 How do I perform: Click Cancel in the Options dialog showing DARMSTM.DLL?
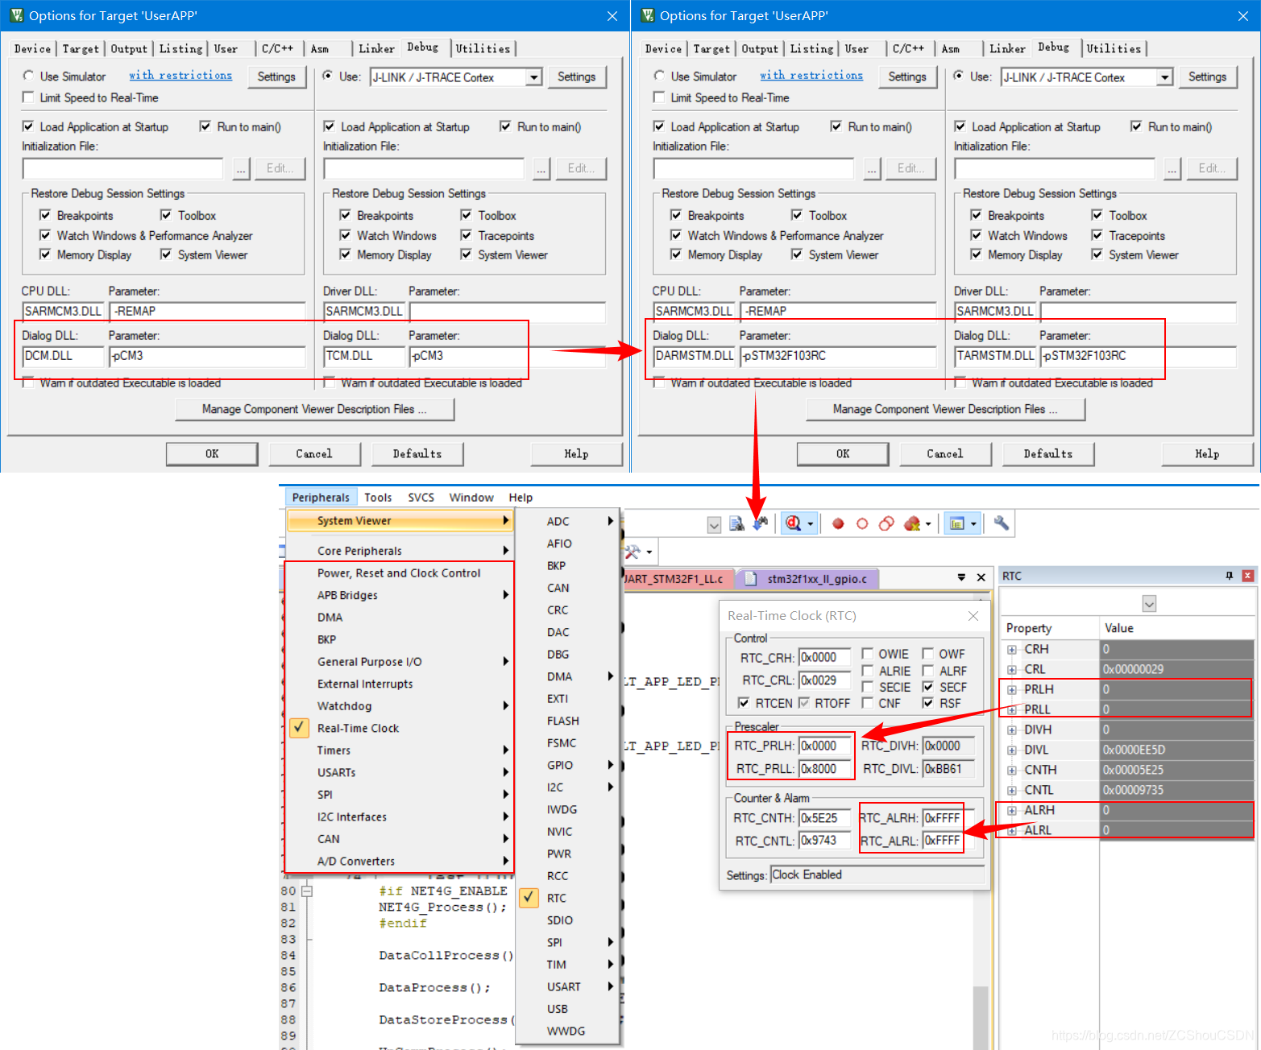click(x=945, y=454)
